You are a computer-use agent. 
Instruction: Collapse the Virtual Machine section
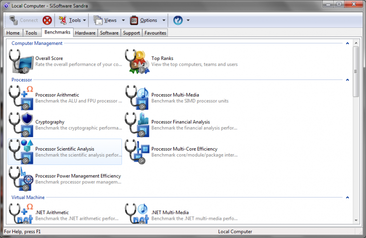tap(347, 198)
